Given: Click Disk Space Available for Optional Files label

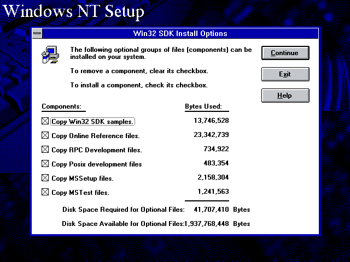Looking at the screenshot, I should coord(123,224).
